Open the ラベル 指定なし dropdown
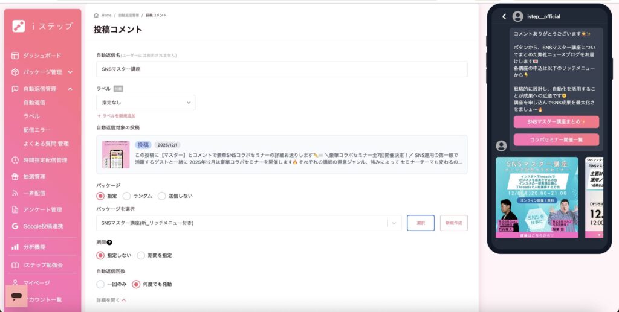This screenshot has height=312, width=619. tap(146, 103)
